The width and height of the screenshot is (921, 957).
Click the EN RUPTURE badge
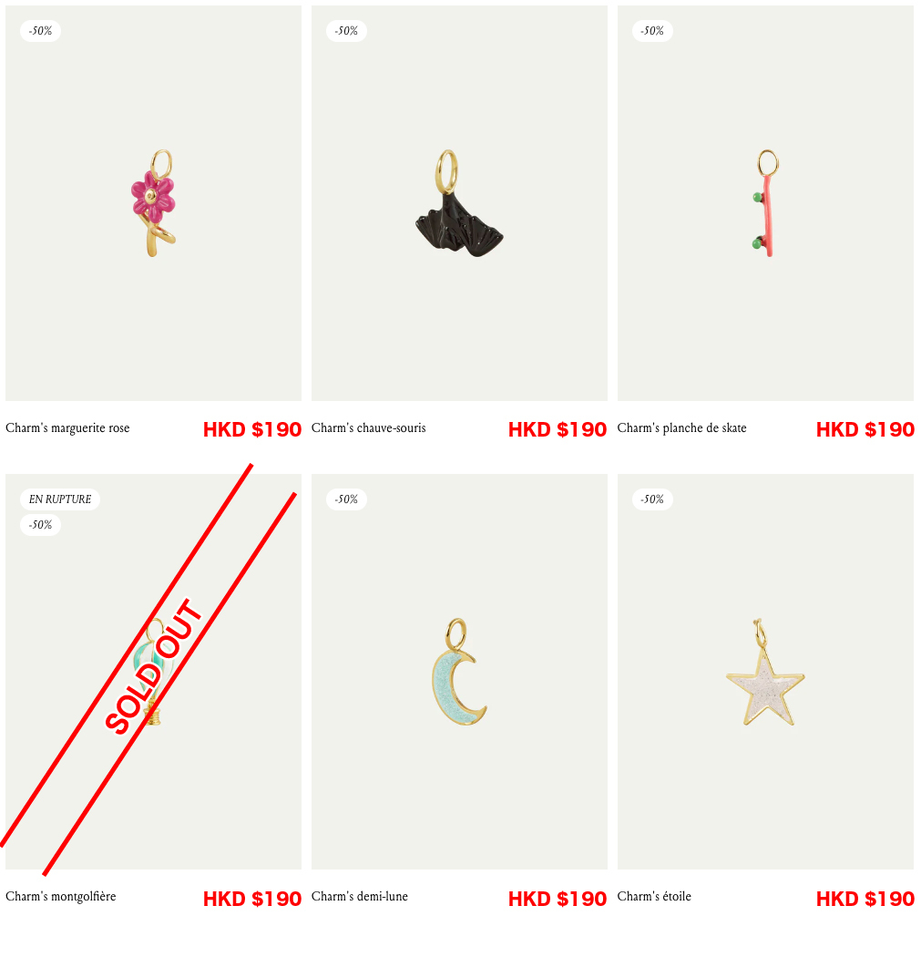point(60,499)
